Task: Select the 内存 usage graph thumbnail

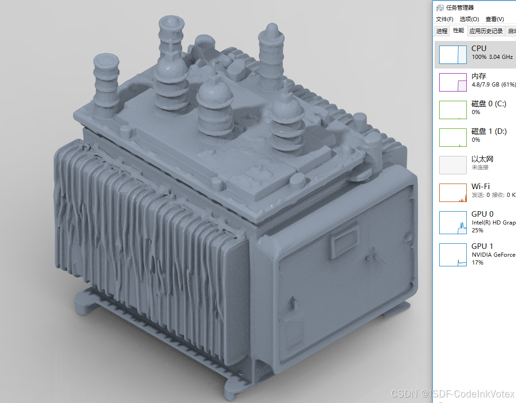Action: pos(453,82)
